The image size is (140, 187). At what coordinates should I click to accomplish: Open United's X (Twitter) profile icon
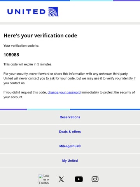(x=61, y=179)
